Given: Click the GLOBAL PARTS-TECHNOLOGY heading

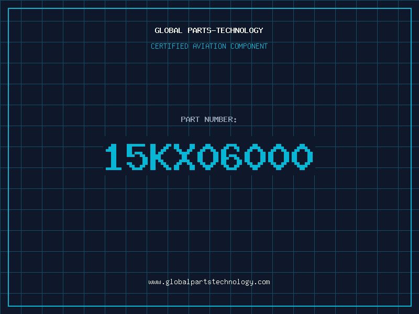Looking at the screenshot, I should coord(209,30).
